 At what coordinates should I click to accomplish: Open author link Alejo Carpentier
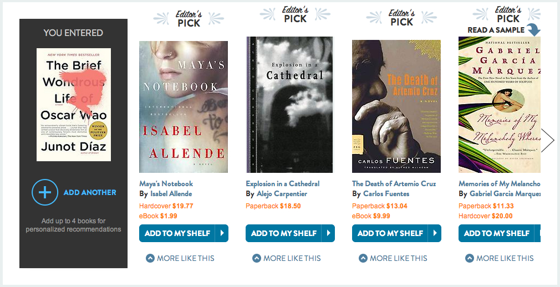282,194
